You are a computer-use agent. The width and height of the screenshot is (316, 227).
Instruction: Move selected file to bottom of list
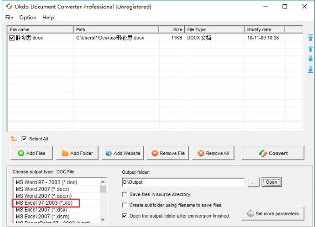coord(310,69)
